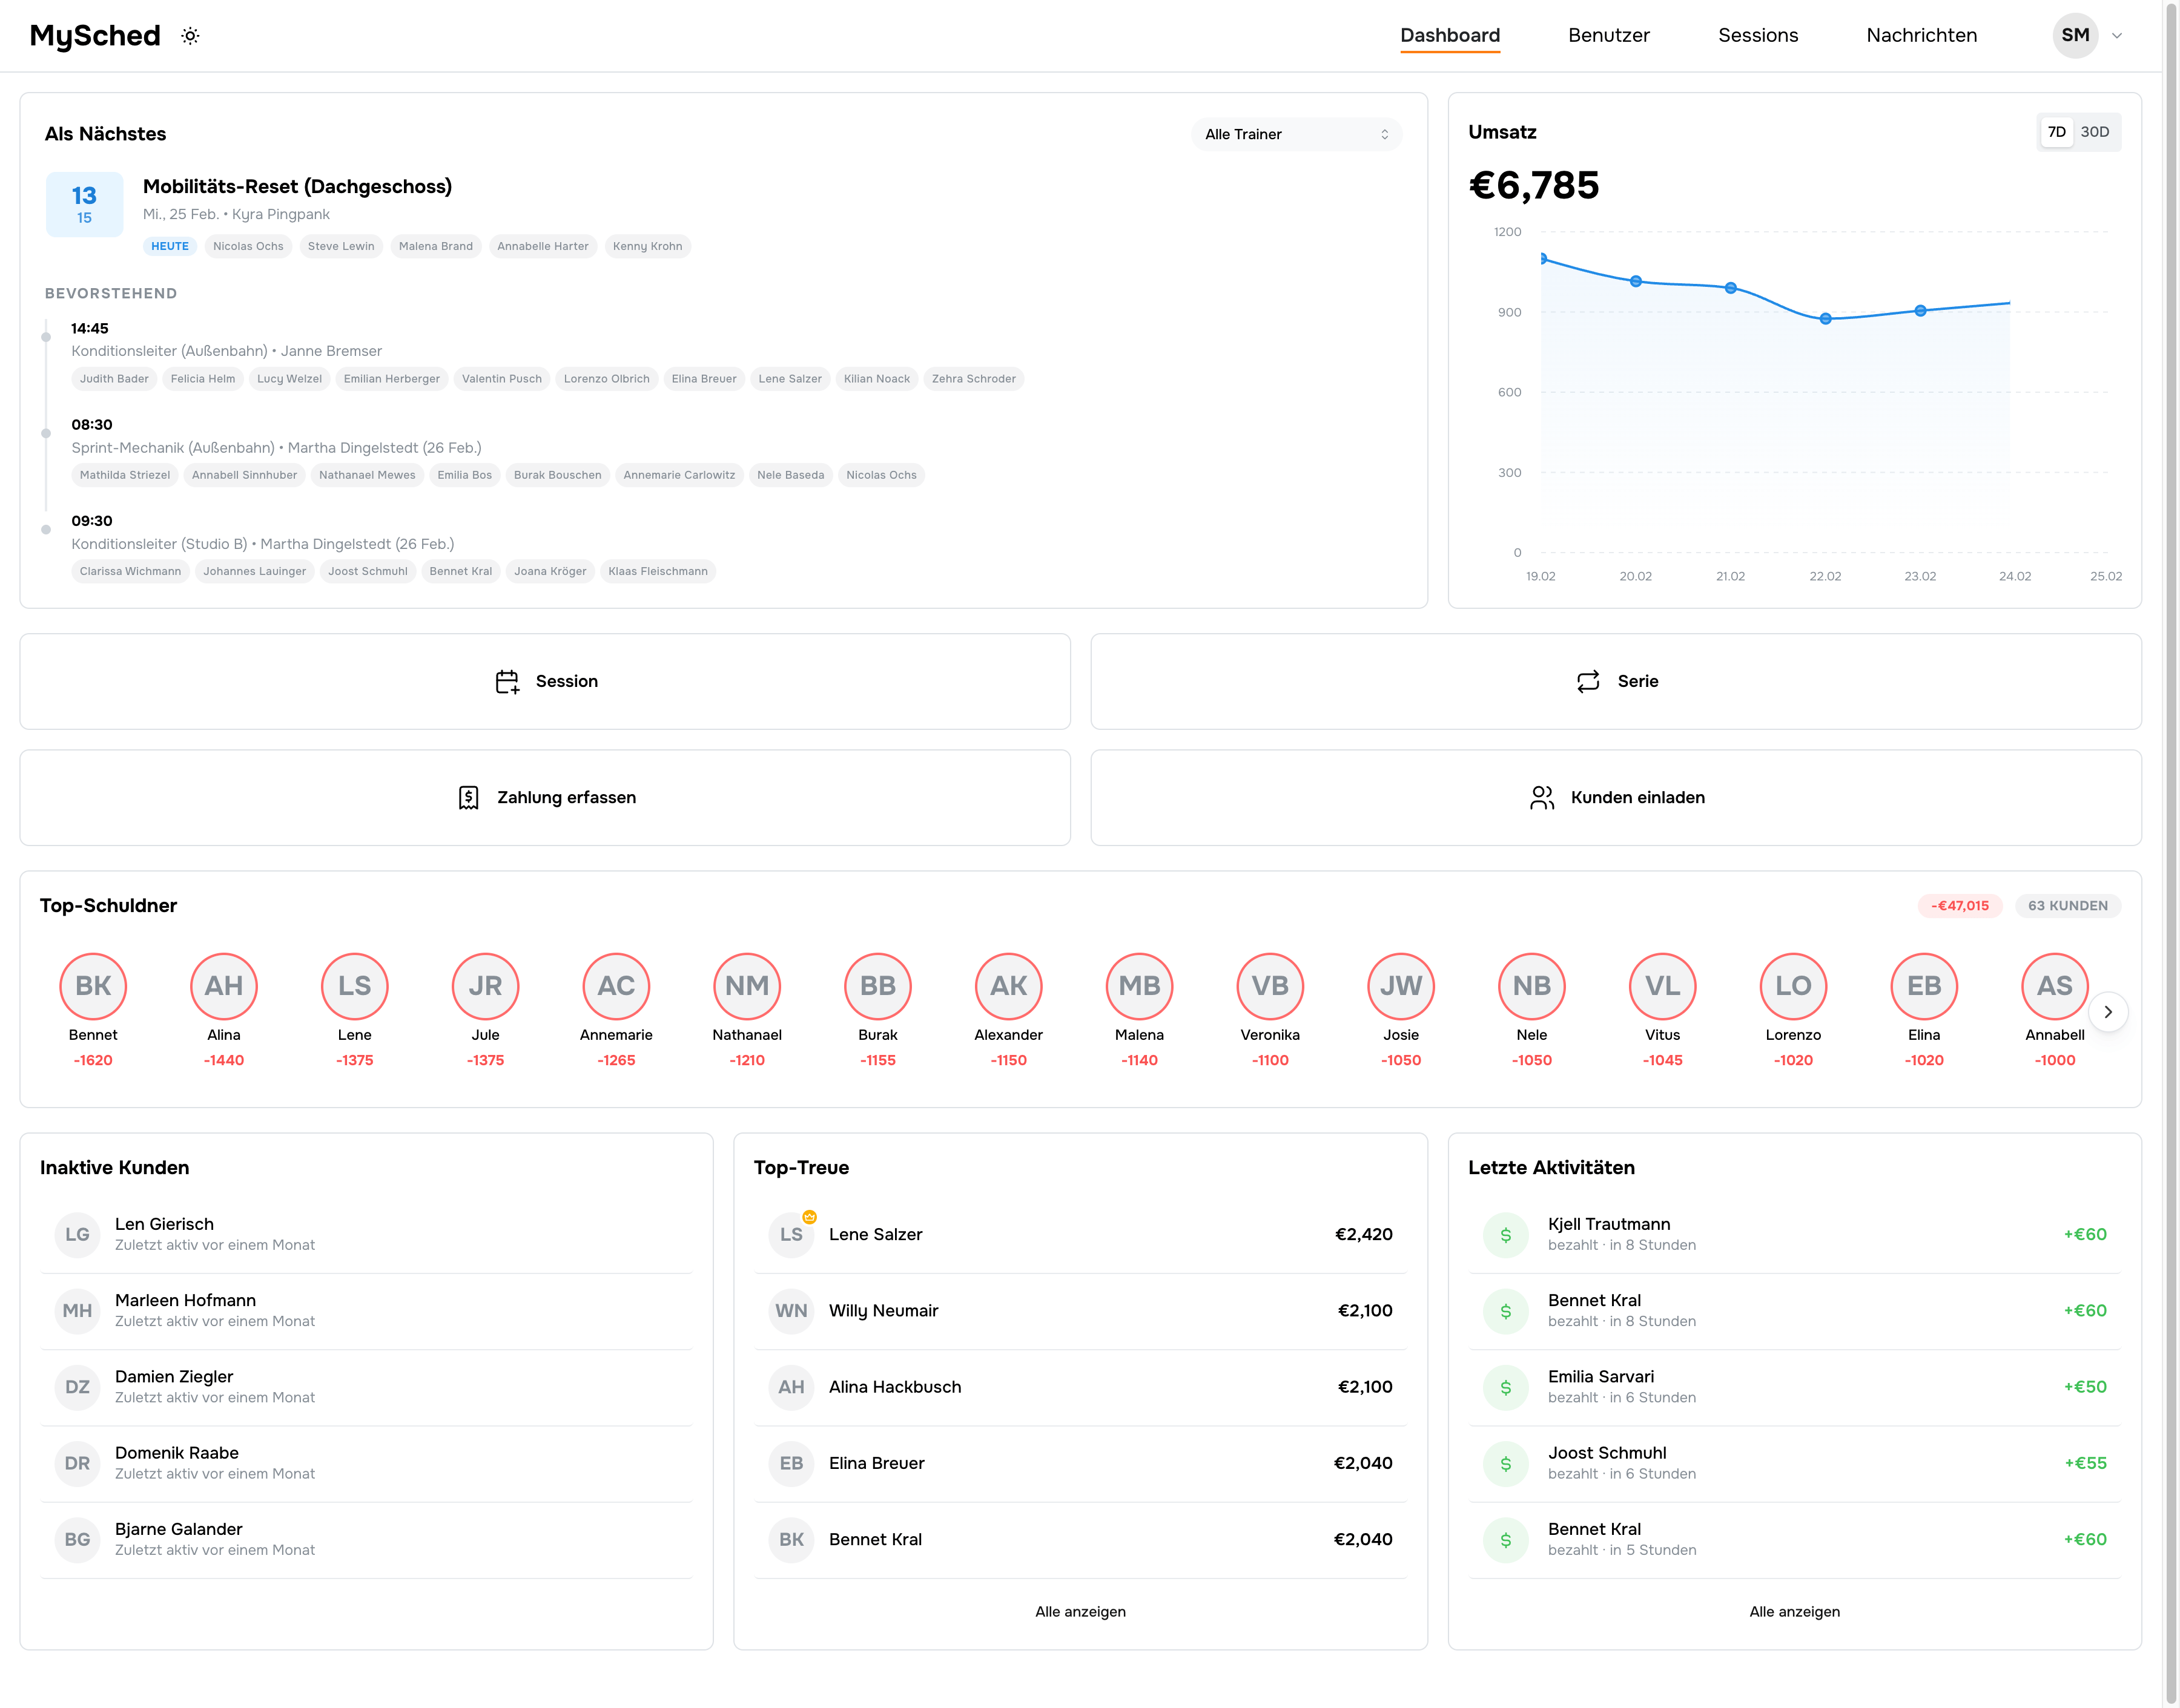2180x1708 pixels.
Task: Open the Alle Trainer dropdown
Action: tap(1296, 133)
